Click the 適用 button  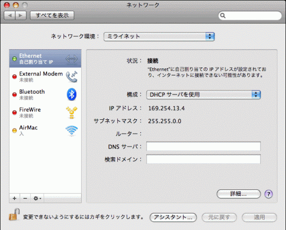[259, 217]
